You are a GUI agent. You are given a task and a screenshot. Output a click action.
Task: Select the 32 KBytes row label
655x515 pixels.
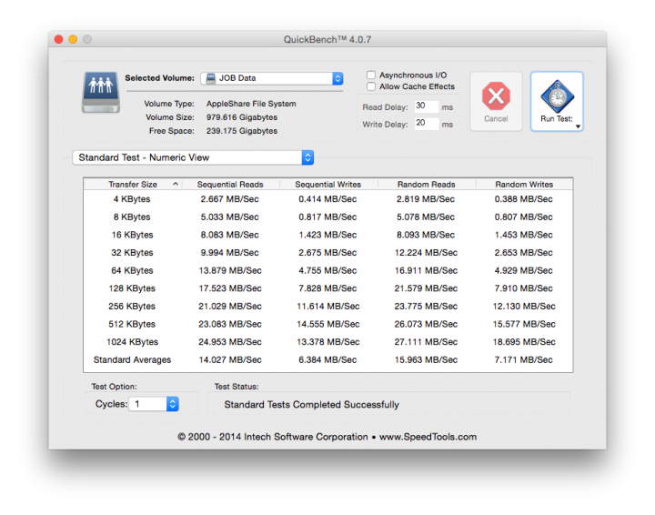pos(132,253)
